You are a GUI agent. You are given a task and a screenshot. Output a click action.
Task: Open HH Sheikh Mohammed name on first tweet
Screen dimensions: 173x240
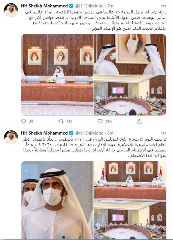(44, 6)
